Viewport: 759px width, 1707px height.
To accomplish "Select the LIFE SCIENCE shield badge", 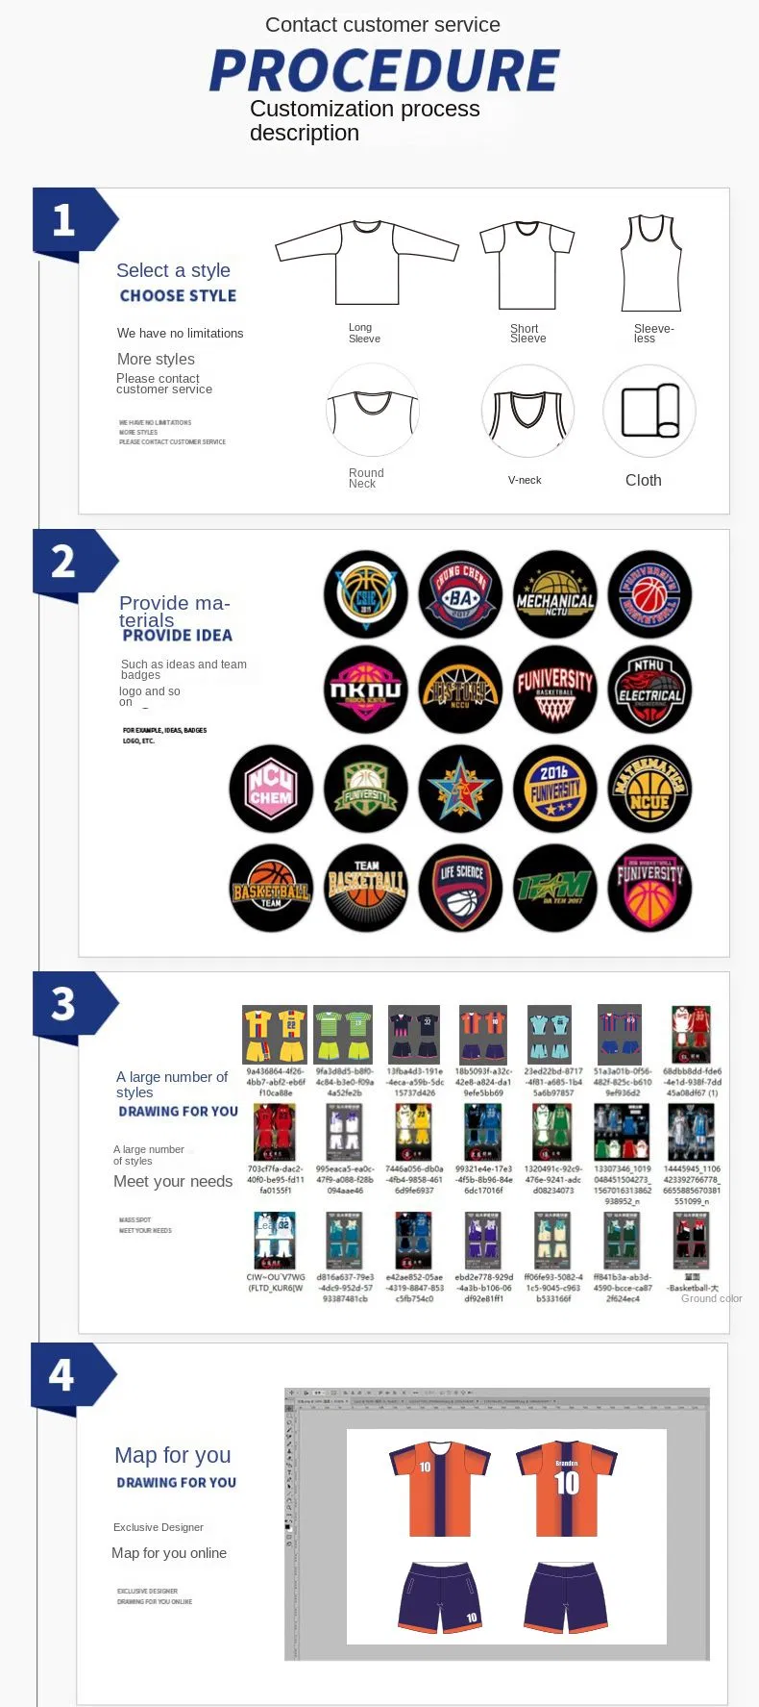I will [x=461, y=889].
